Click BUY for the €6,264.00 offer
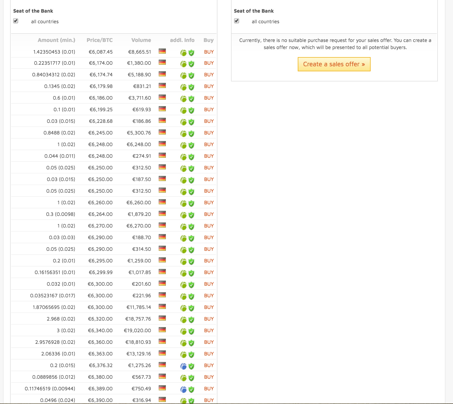The image size is (453, 404). 209,214
